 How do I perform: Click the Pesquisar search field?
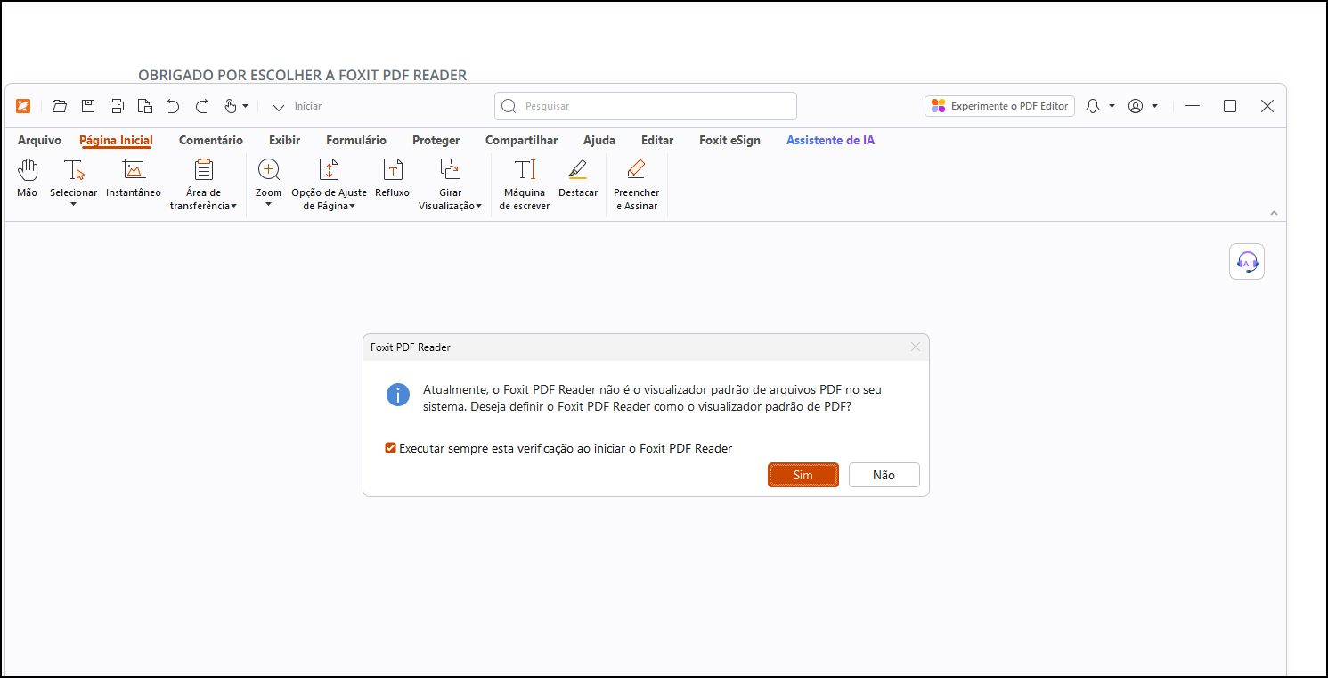point(646,106)
